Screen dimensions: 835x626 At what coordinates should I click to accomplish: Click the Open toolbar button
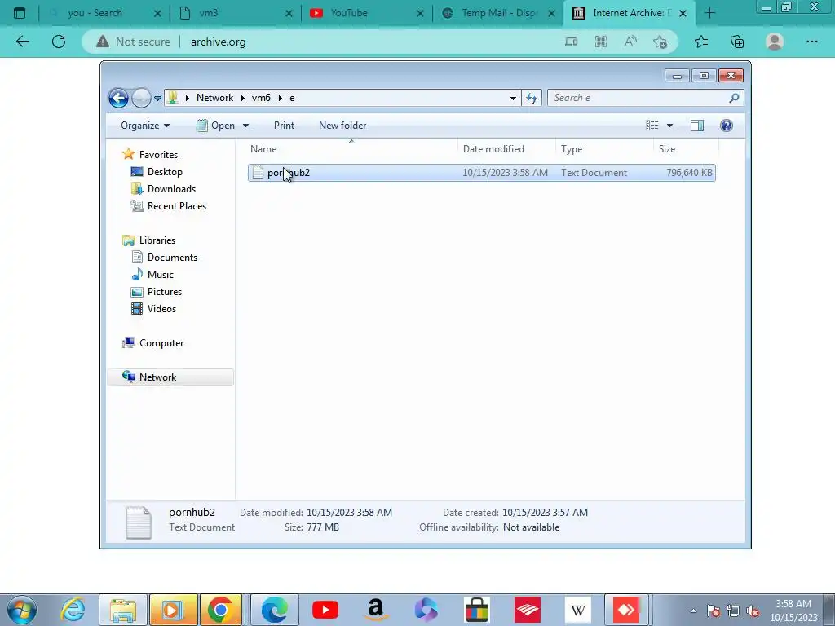click(215, 126)
